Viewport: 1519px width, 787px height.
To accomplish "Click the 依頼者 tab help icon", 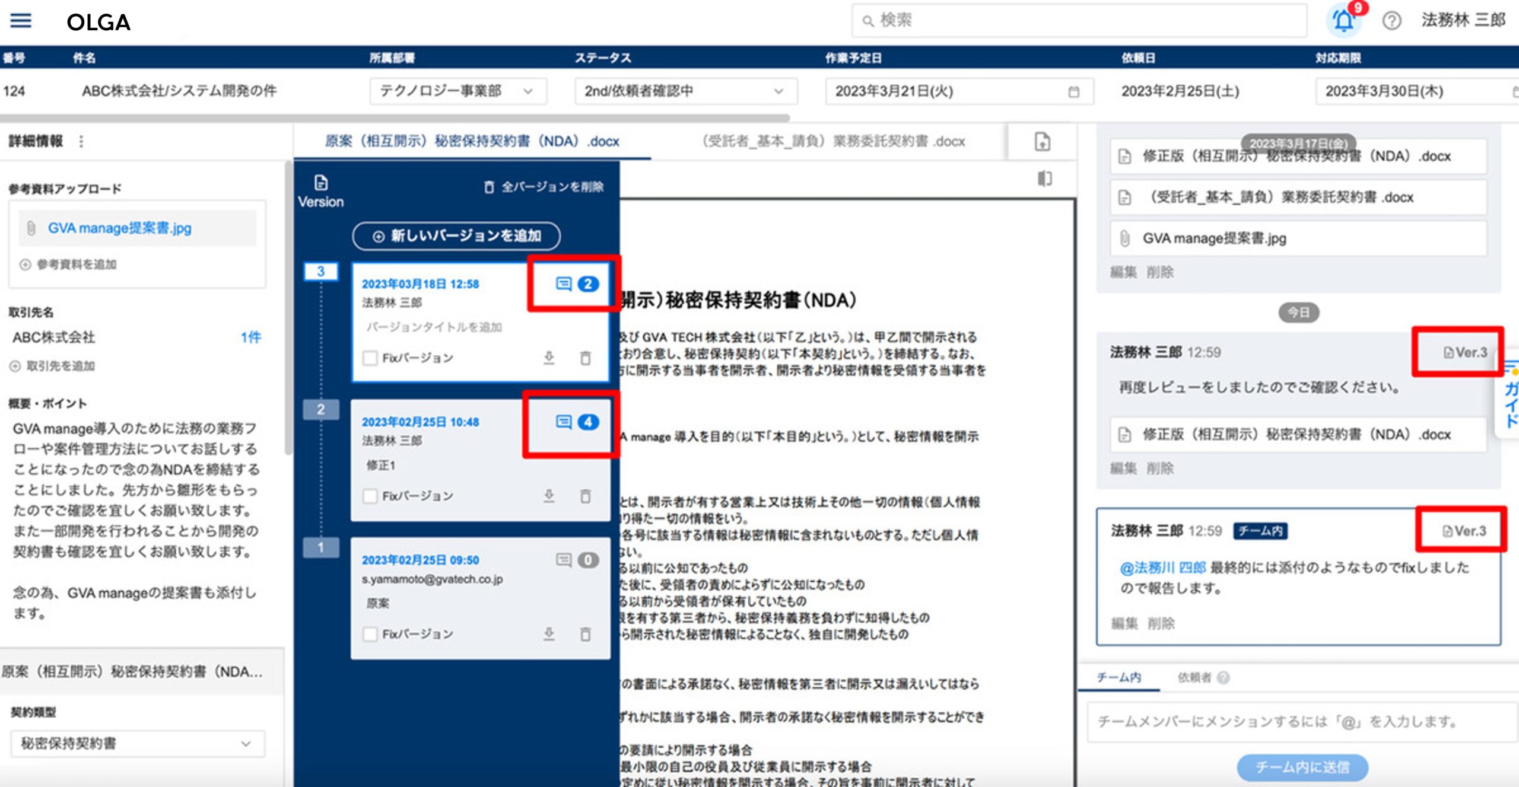I will pyautogui.click(x=1223, y=677).
